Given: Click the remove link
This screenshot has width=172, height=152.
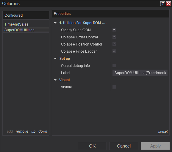Looking at the screenshot, I should pos(22,131).
